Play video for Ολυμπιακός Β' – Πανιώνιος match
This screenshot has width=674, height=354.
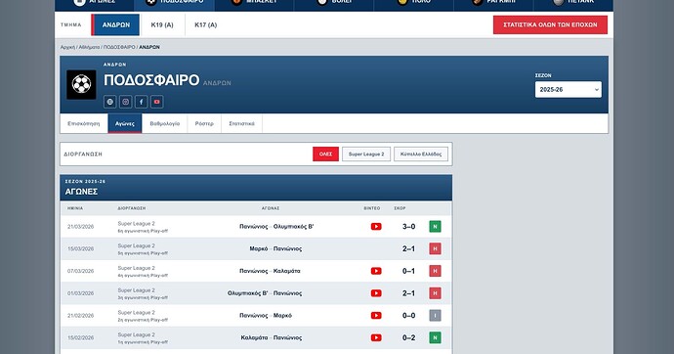point(376,293)
